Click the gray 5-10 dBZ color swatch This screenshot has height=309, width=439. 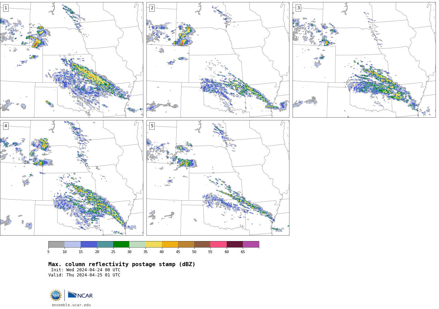[x=56, y=245]
